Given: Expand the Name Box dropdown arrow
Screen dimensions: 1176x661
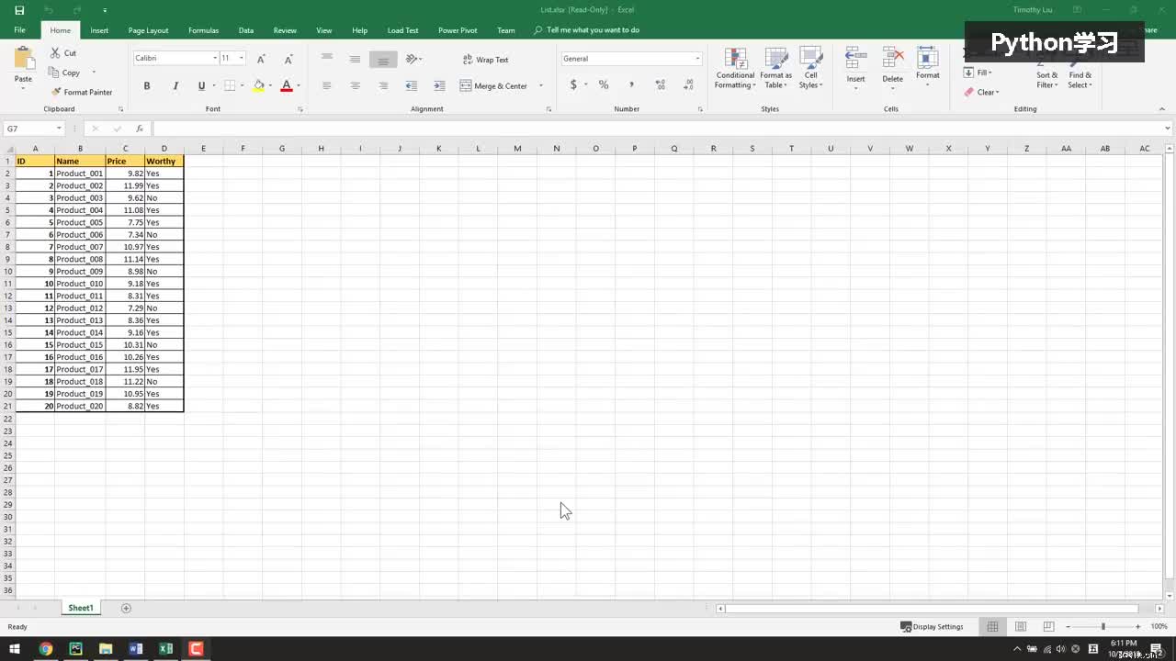Looking at the screenshot, I should point(59,129).
